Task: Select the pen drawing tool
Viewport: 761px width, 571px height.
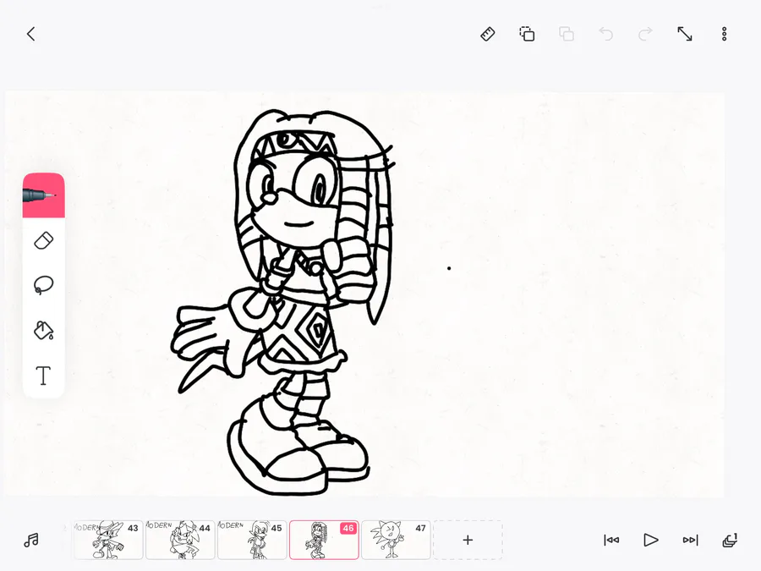Action: [x=44, y=195]
